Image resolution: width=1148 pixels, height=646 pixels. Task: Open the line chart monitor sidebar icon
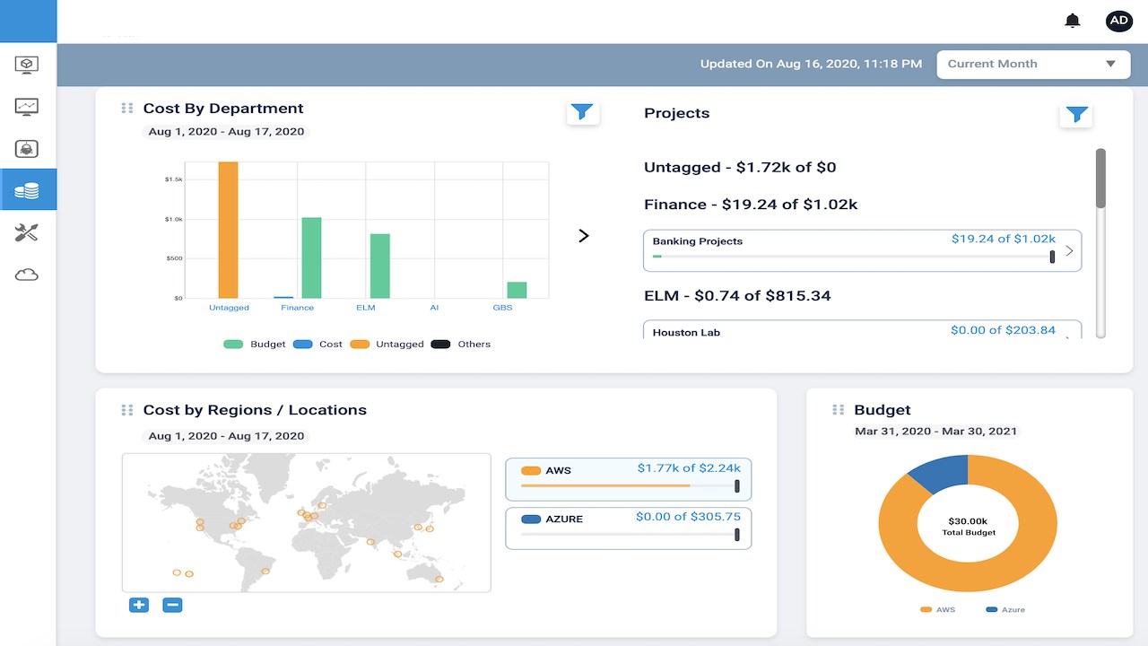pos(28,107)
